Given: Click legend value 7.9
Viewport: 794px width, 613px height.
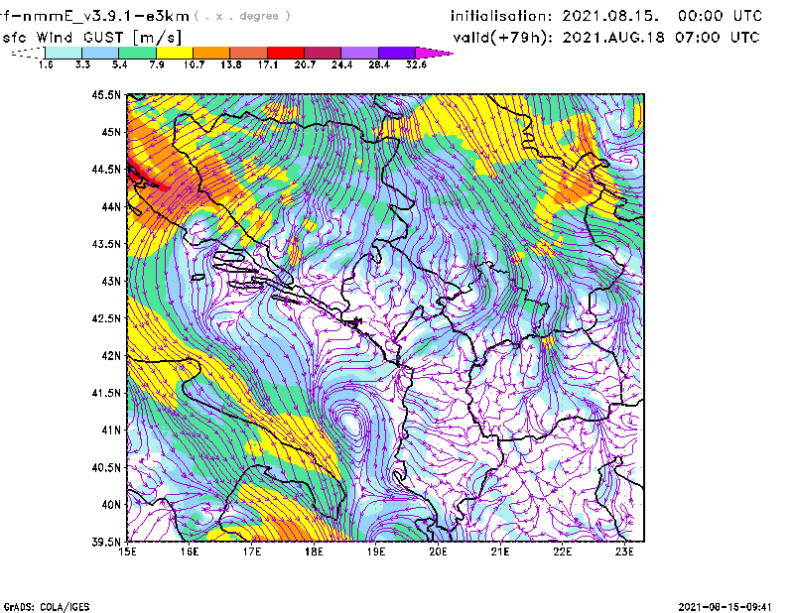Looking at the screenshot, I should [x=157, y=64].
